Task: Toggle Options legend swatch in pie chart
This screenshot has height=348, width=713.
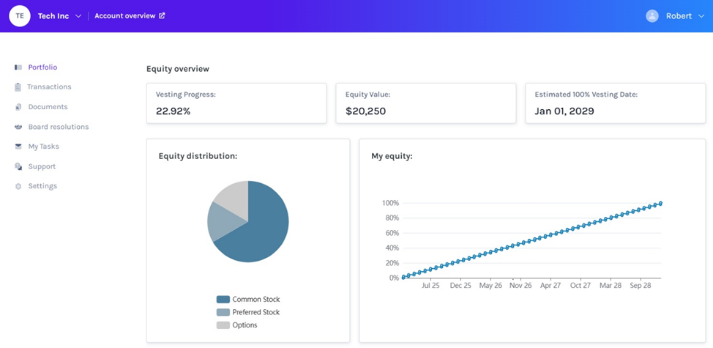Action: point(223,325)
